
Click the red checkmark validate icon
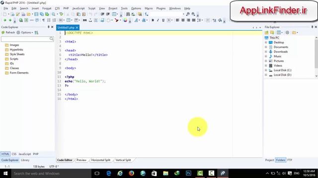click(x=116, y=20)
